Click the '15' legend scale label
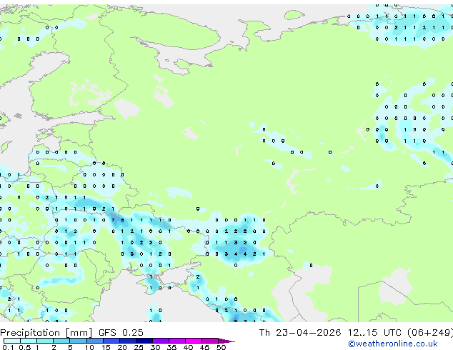 pos(106,347)
